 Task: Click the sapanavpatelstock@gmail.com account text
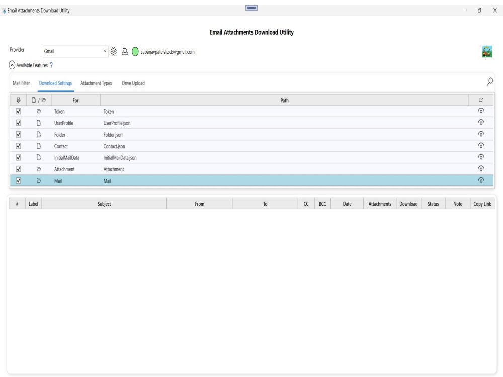[167, 52]
